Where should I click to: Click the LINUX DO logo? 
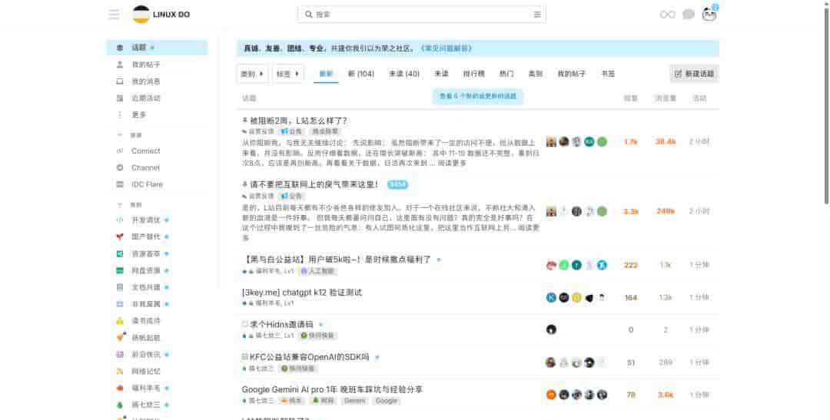point(161,15)
